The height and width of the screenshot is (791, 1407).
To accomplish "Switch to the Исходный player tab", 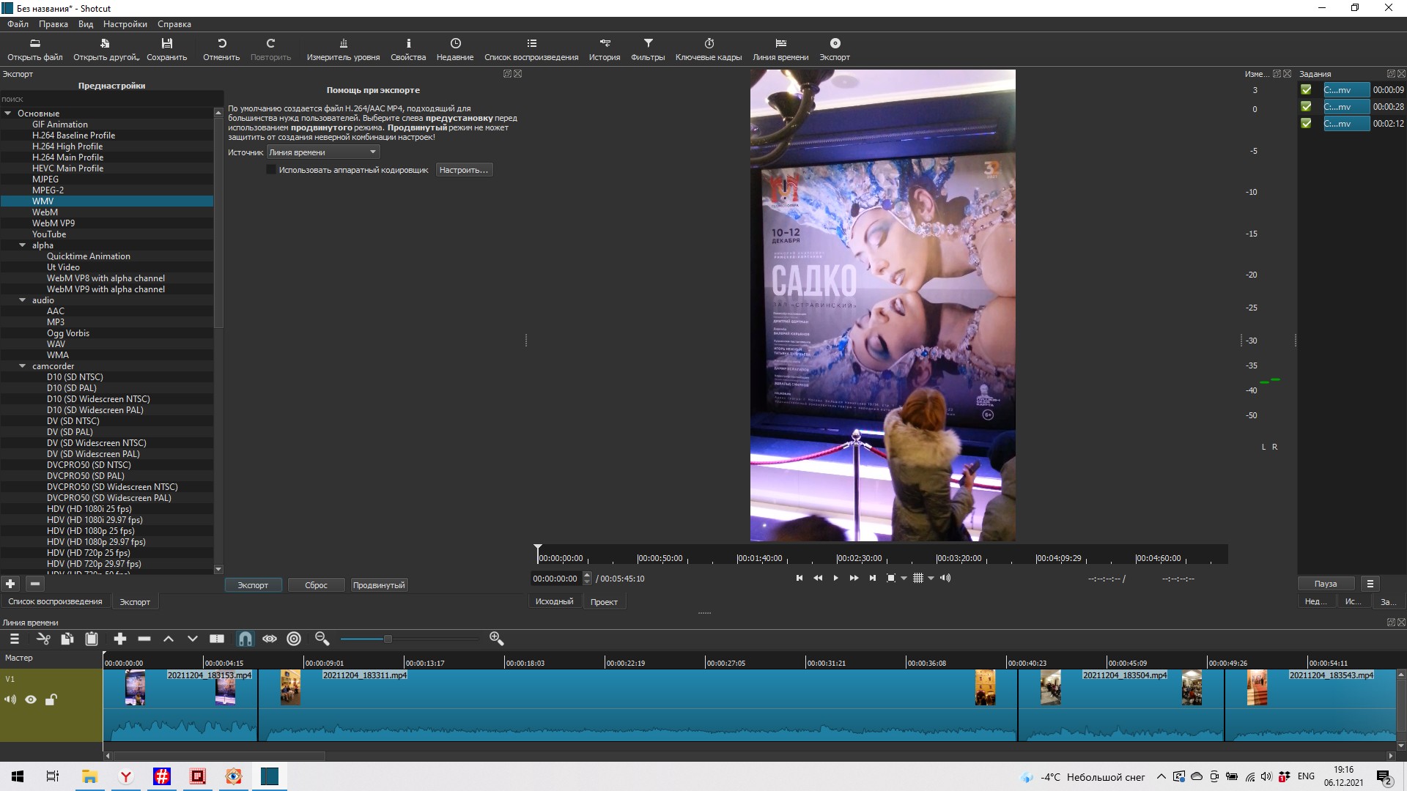I will tap(554, 601).
